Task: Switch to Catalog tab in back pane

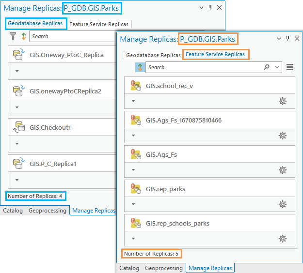Action: [x=13, y=211]
